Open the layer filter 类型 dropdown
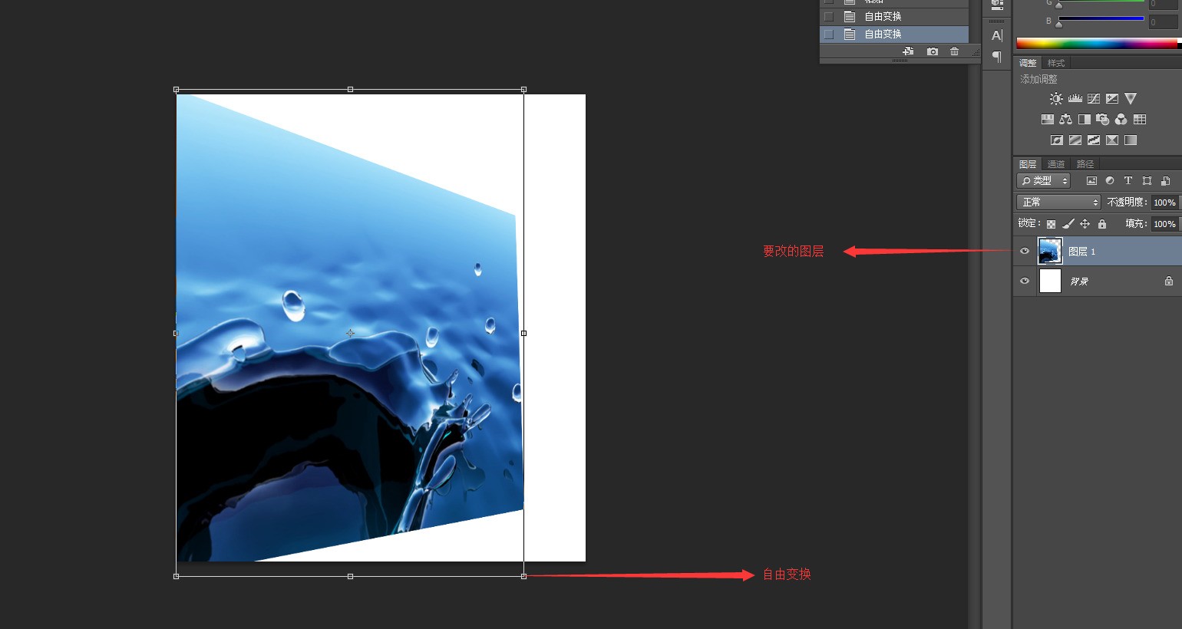Viewport: 1182px width, 629px height. pyautogui.click(x=1043, y=181)
